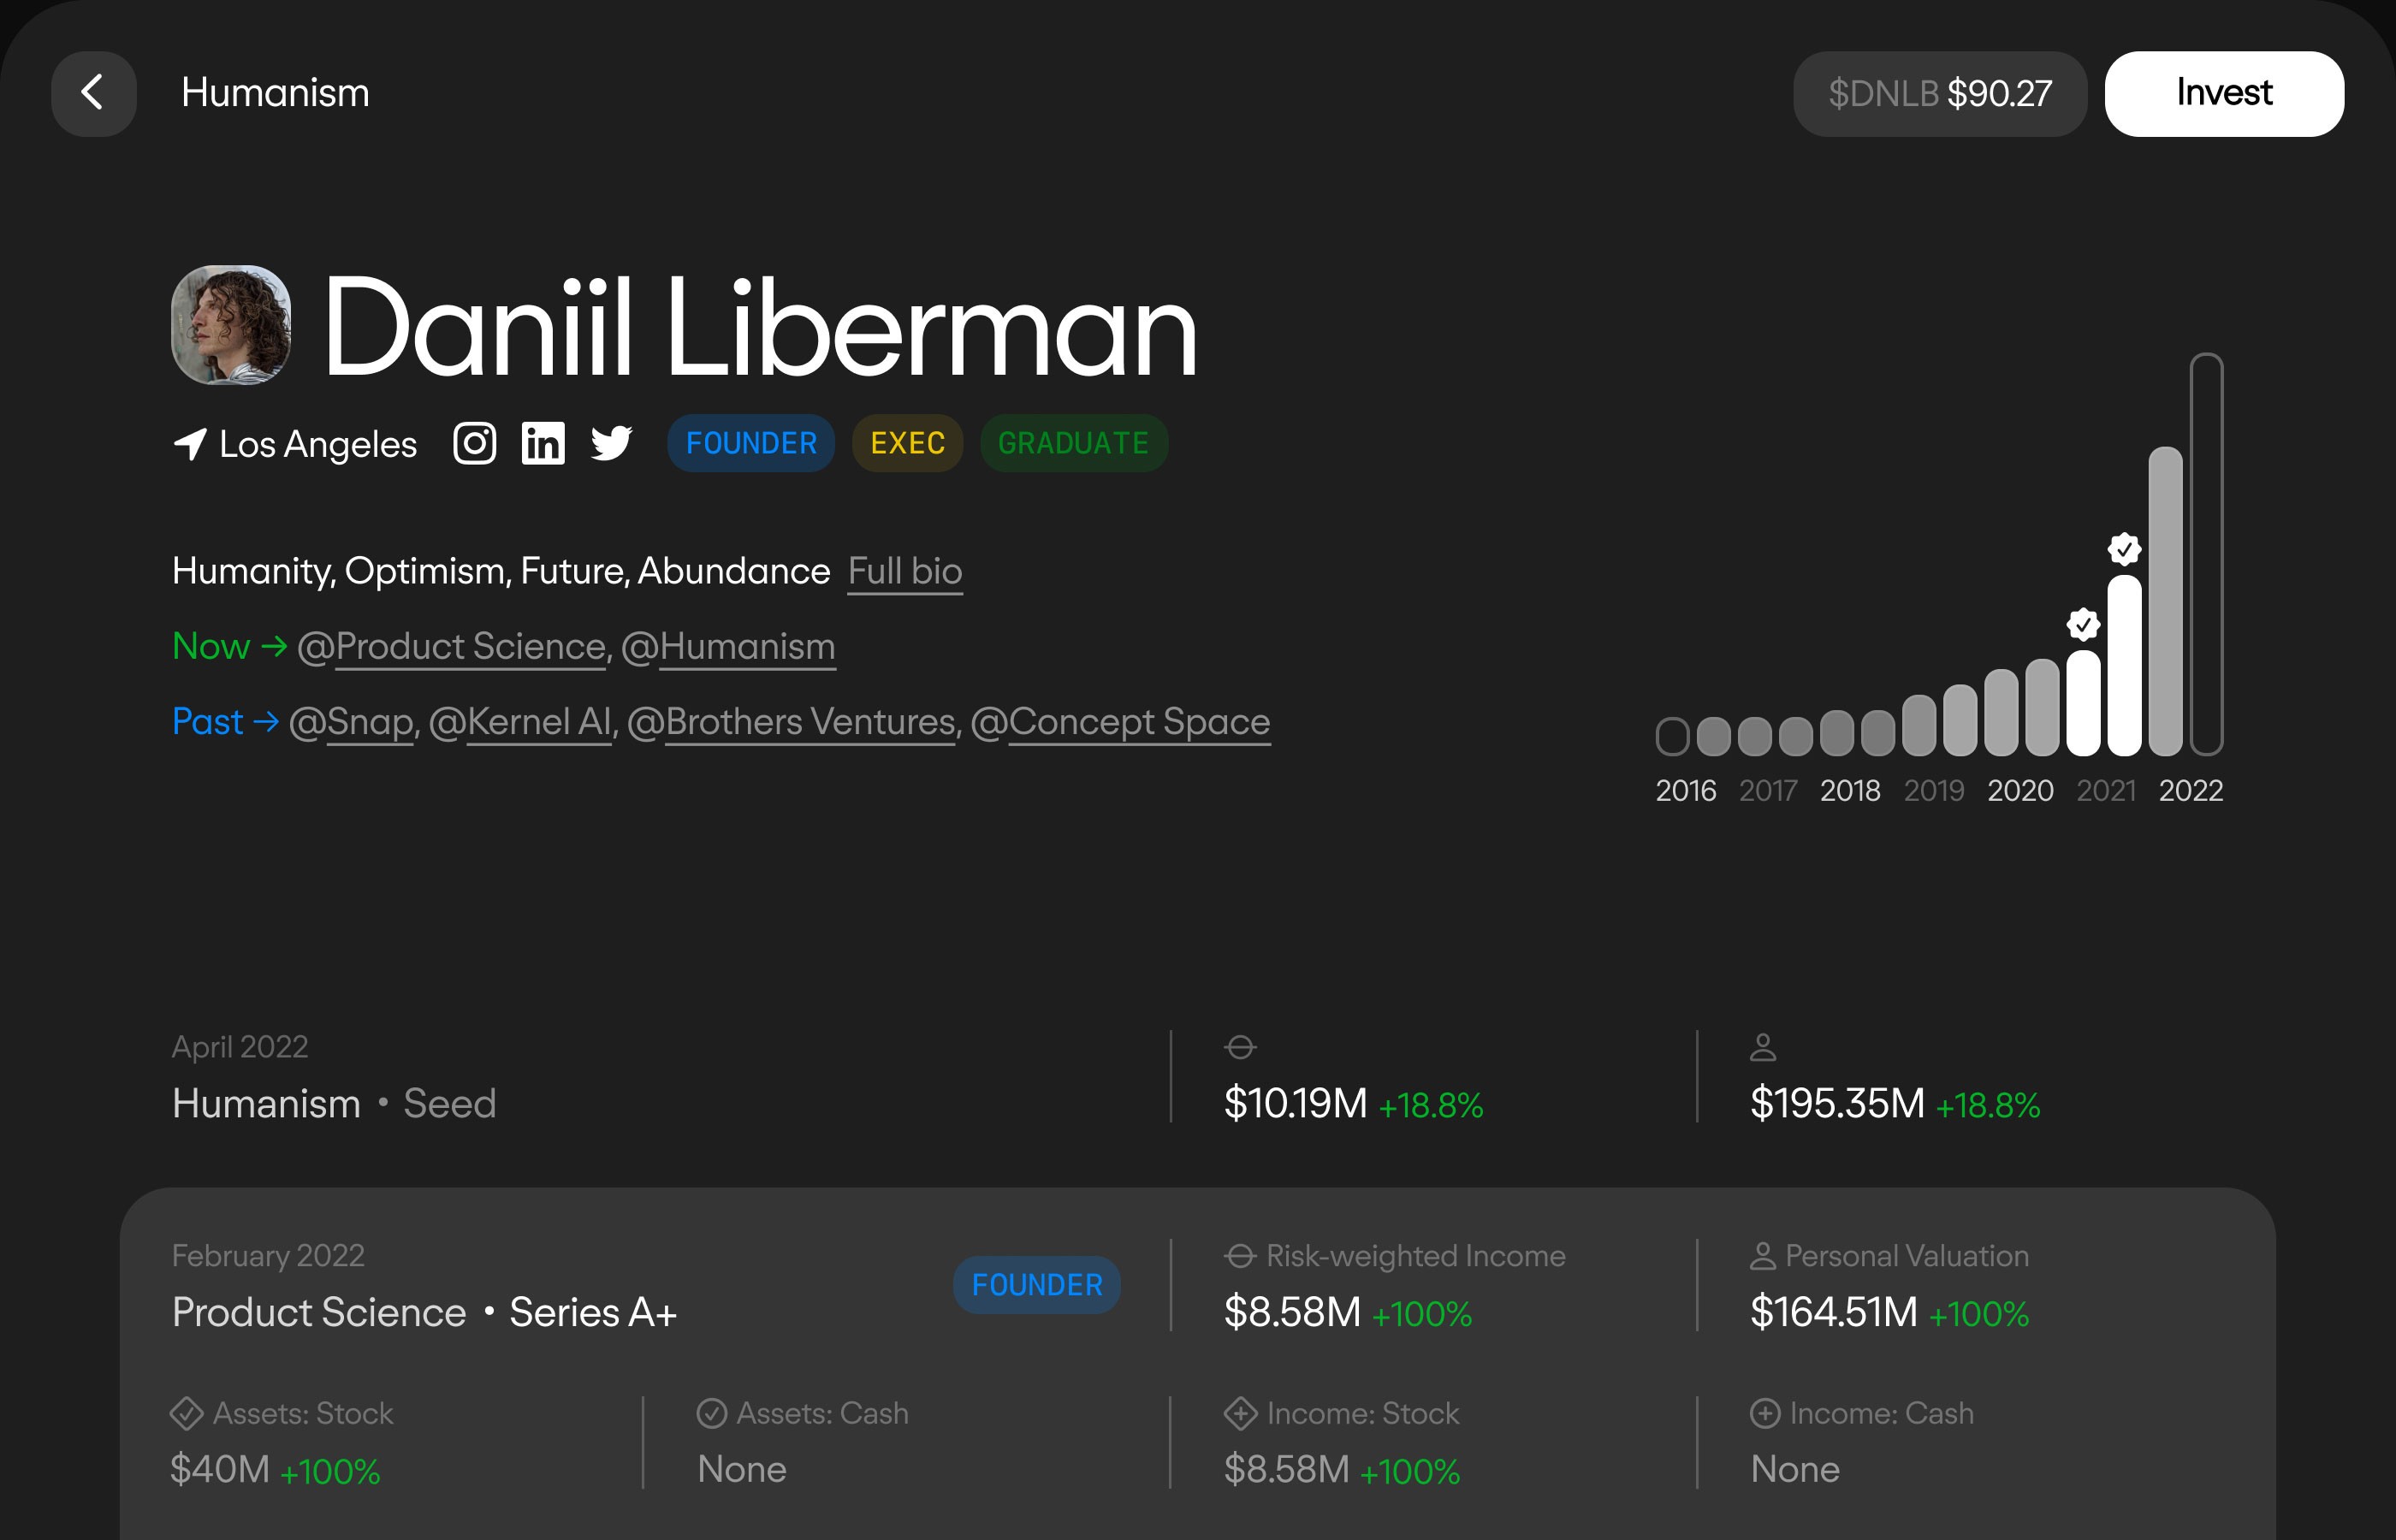This screenshot has width=2396, height=1540.
Task: Click the Humanity, Optimism, Future, Abundance tagline
Action: pos(501,572)
